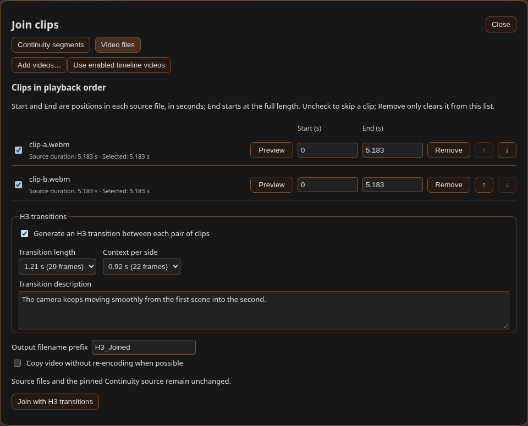Click into the Transition description textarea
The width and height of the screenshot is (528, 426).
264,310
